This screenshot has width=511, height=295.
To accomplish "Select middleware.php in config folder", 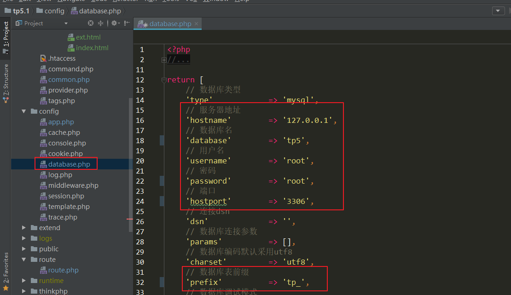I will [69, 185].
